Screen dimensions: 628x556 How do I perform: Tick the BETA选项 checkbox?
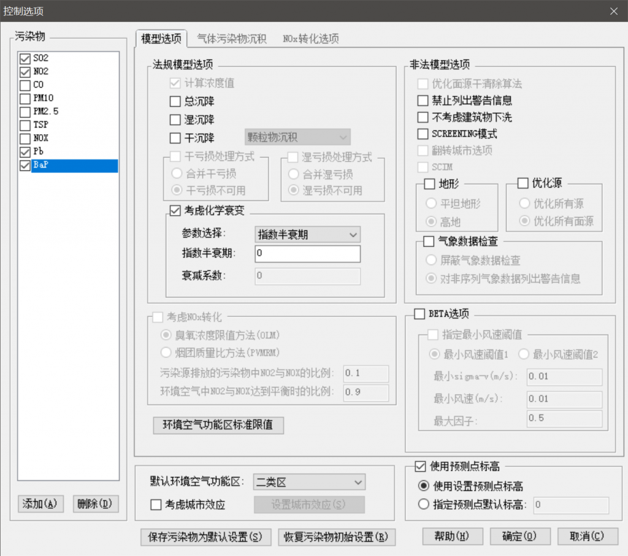[x=419, y=314]
